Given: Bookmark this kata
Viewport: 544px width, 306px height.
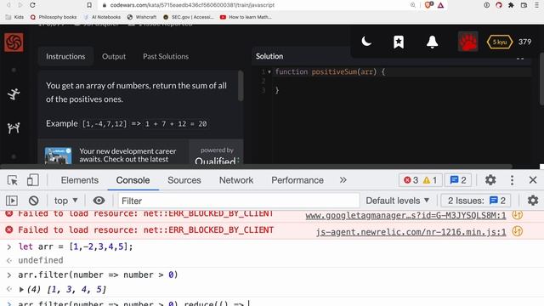Looking at the screenshot, I should 399,42.
